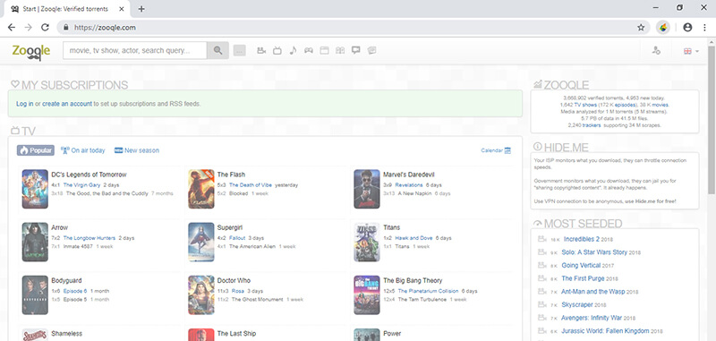Click the browser forward arrow
This screenshot has height=341, width=716.
[29, 28]
